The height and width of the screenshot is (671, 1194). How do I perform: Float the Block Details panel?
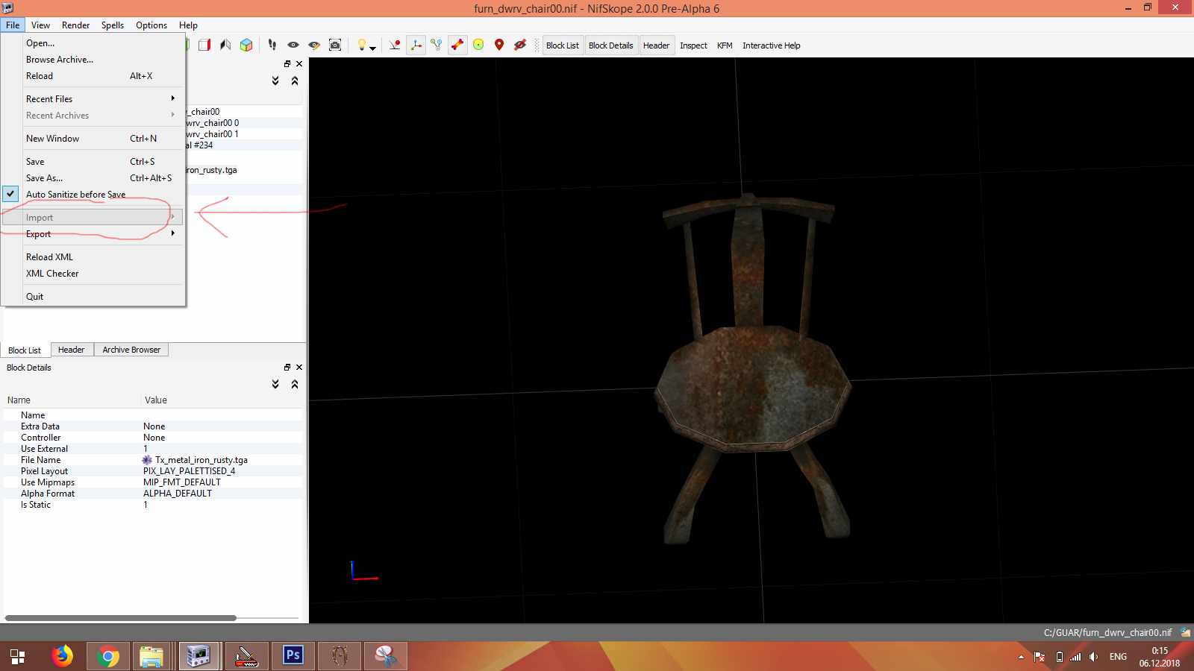(x=287, y=368)
